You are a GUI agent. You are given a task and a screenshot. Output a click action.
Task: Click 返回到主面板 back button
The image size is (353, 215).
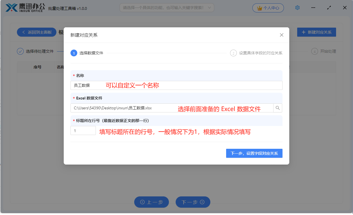37,32
